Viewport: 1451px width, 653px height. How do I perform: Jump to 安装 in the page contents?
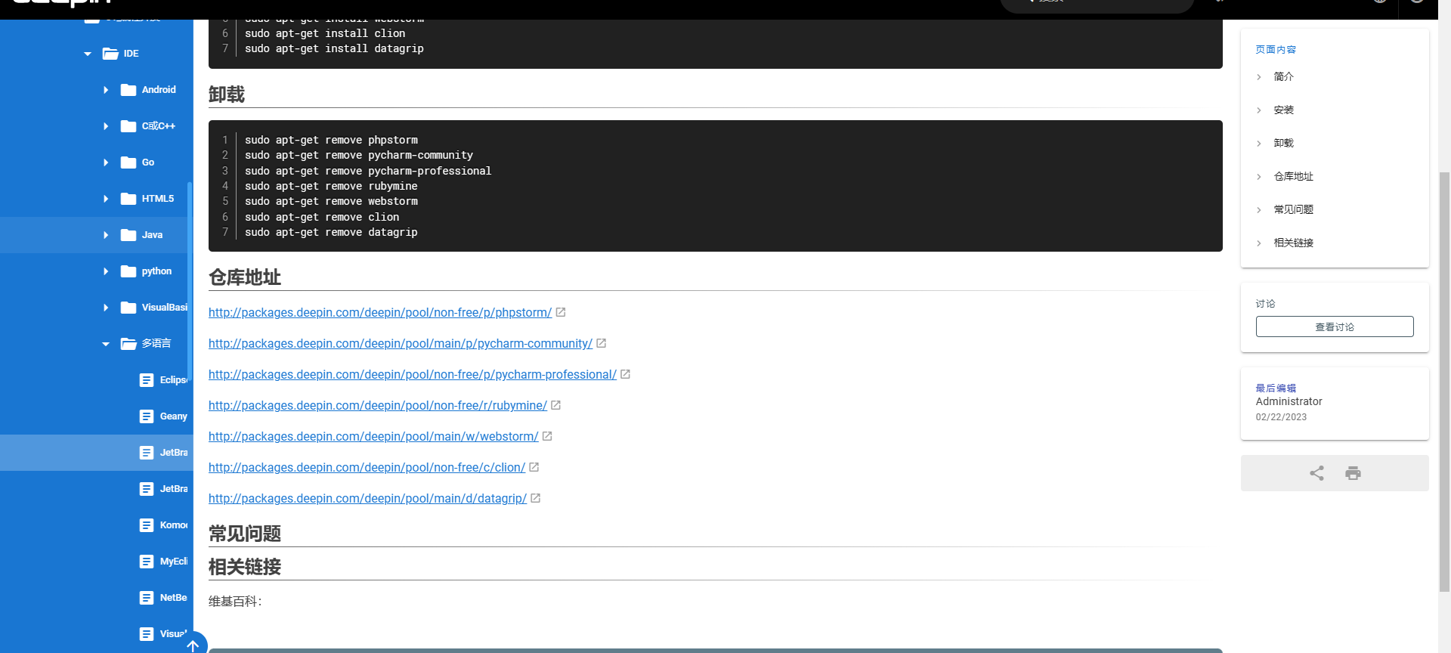tap(1283, 110)
